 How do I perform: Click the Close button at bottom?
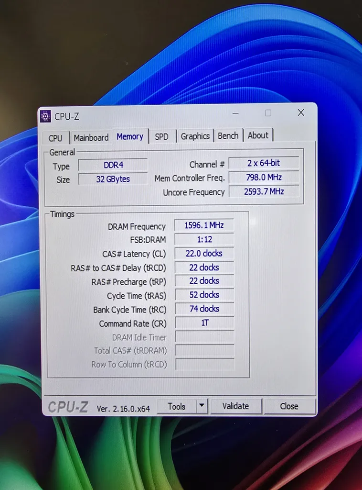289,406
